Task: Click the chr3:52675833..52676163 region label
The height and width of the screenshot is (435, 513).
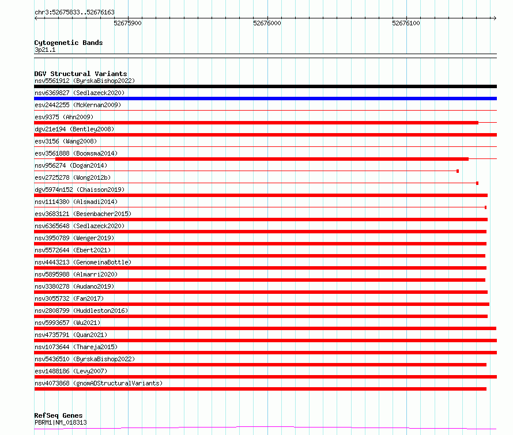Action: (x=74, y=12)
